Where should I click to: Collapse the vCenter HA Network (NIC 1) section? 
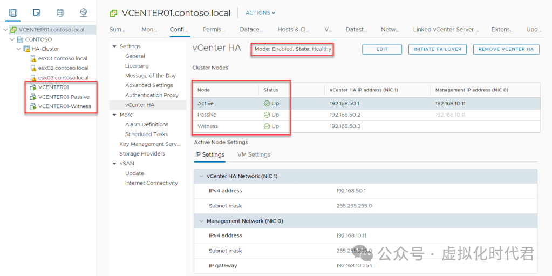[201, 176]
